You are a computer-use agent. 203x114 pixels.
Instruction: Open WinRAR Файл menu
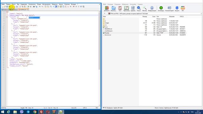[x=105, y=4]
